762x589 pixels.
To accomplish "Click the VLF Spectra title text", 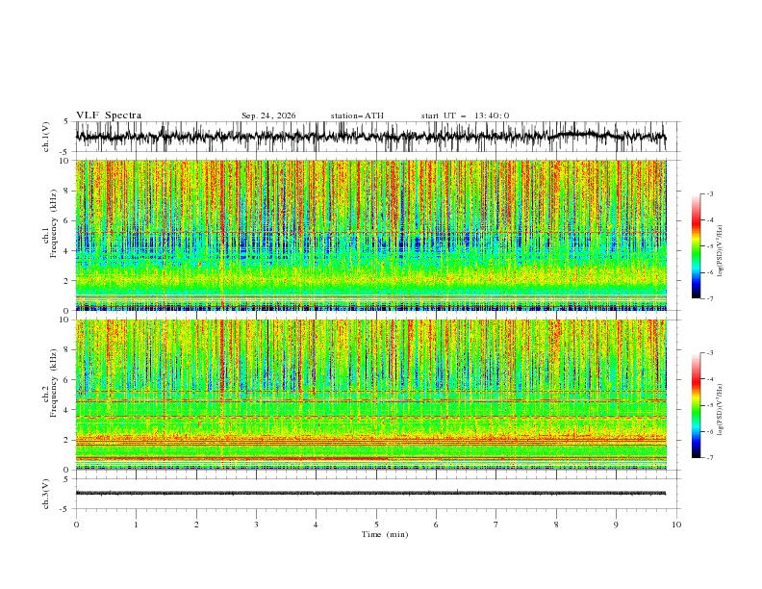I will 109,115.
